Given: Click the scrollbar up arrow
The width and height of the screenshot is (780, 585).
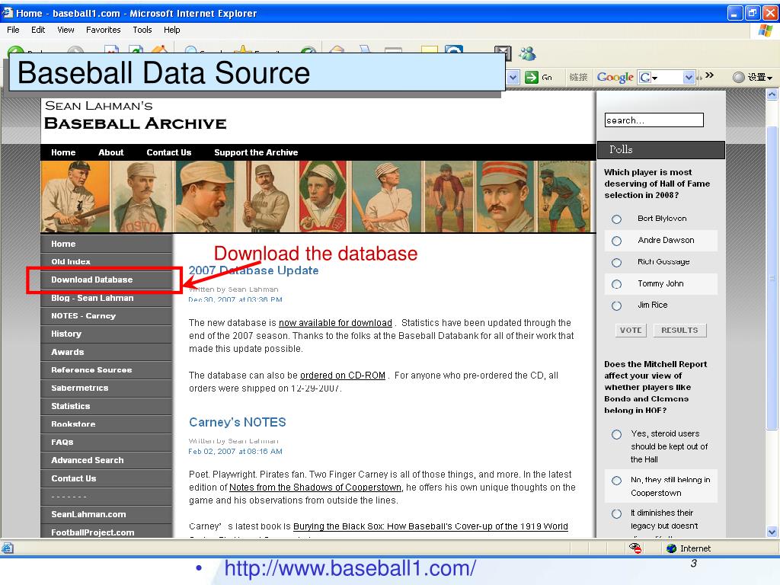Looking at the screenshot, I should click(x=772, y=94).
